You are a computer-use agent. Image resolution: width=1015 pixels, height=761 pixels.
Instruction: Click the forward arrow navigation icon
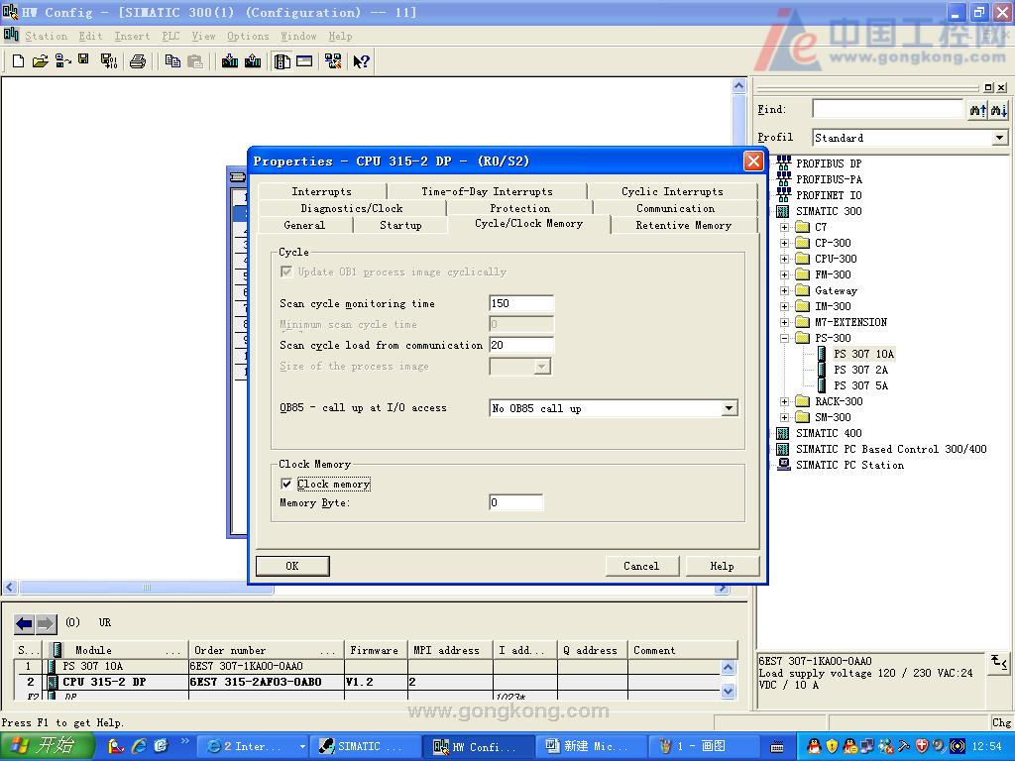pyautogui.click(x=46, y=624)
